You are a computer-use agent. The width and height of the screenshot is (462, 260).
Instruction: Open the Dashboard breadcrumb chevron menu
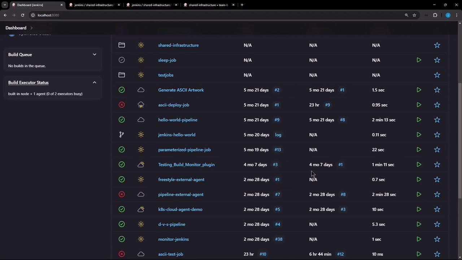coord(31,28)
